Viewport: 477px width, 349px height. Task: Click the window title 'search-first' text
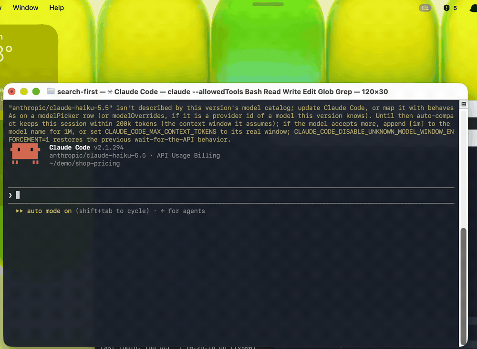click(x=78, y=92)
